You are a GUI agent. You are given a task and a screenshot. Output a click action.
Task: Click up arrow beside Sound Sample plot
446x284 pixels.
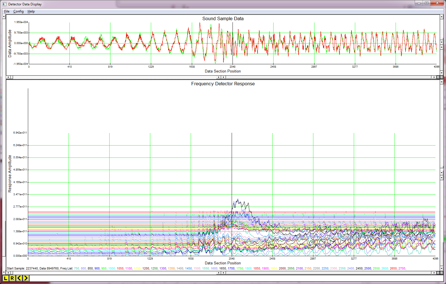(442, 16)
